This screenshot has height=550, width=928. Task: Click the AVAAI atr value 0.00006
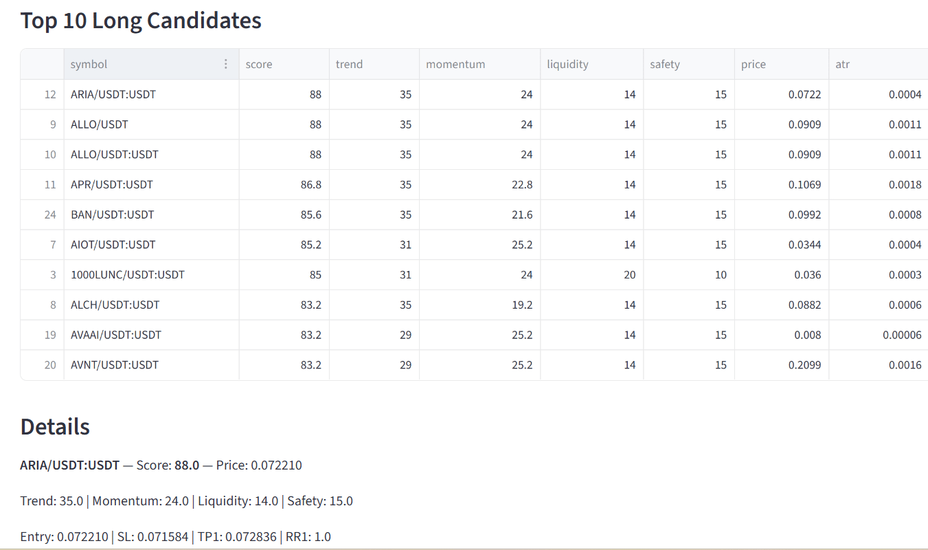click(879, 335)
